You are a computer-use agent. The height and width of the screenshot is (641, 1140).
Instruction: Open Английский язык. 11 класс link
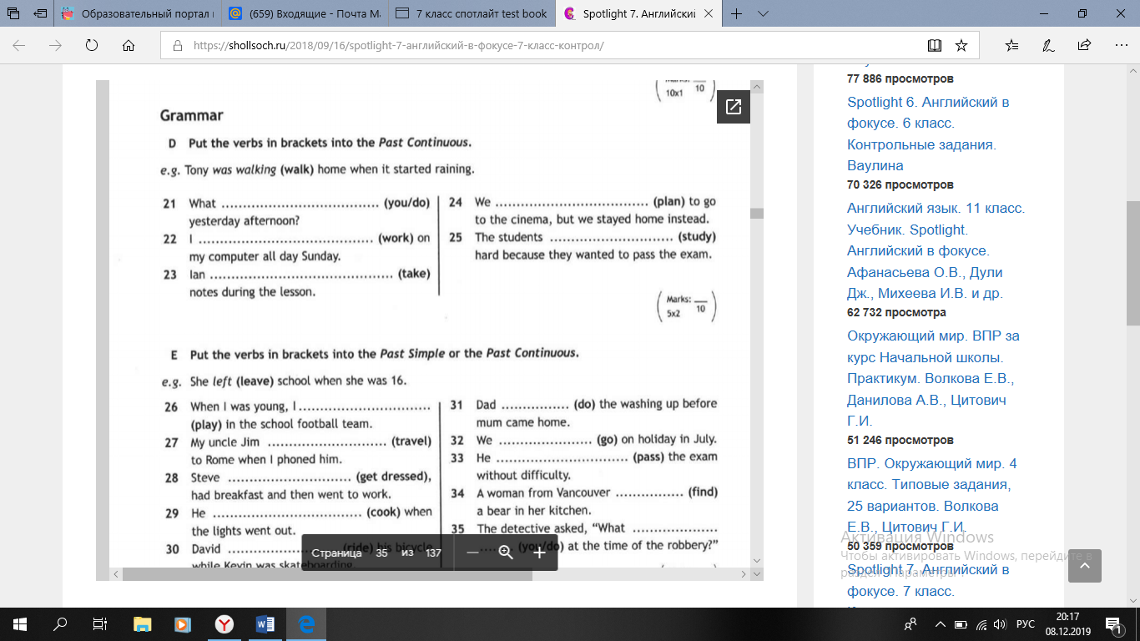click(936, 250)
